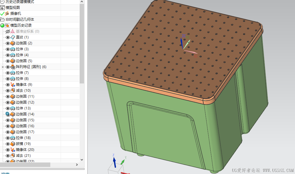Click the 边倒圆 (17) edge blend icon
The height and width of the screenshot is (174, 295).
pos(13,132)
